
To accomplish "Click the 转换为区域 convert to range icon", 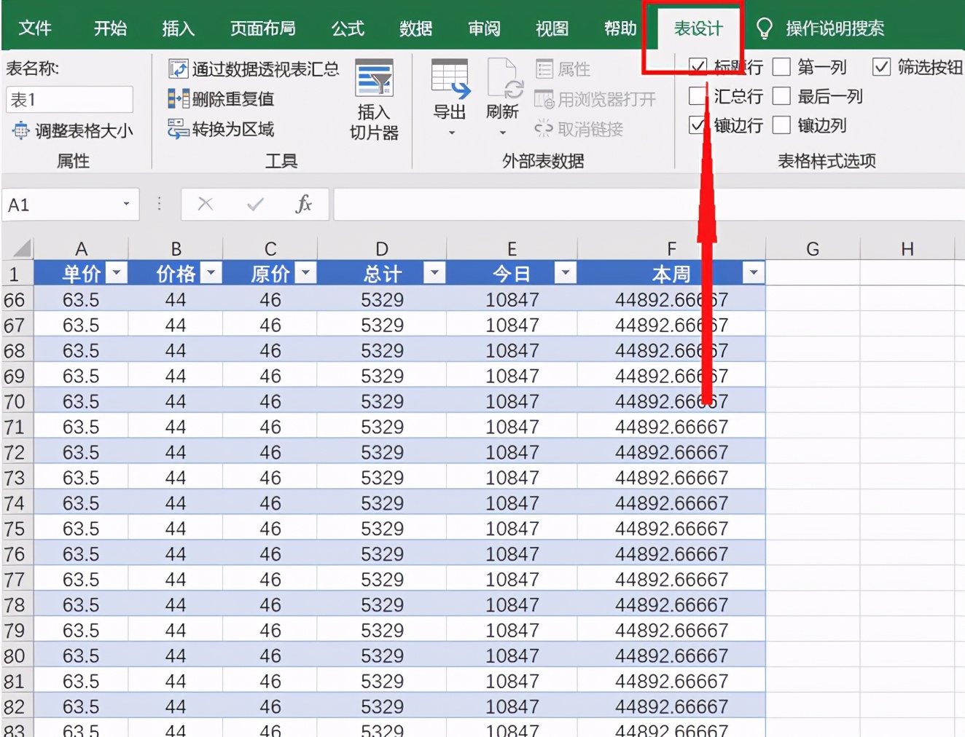I will 178,129.
